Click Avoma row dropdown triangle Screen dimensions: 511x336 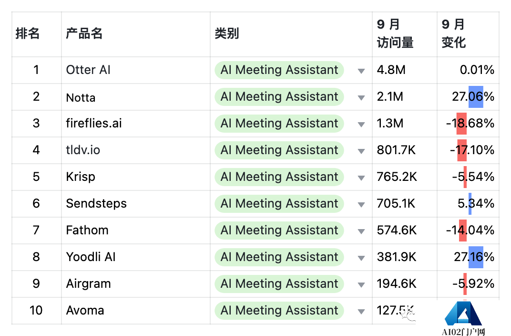361,312
